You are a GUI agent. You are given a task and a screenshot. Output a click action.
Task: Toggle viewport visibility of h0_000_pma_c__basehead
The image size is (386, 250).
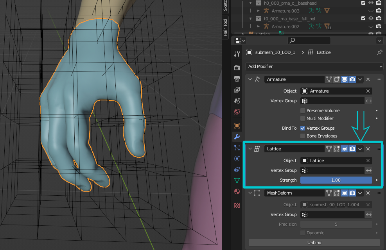[371, 3]
